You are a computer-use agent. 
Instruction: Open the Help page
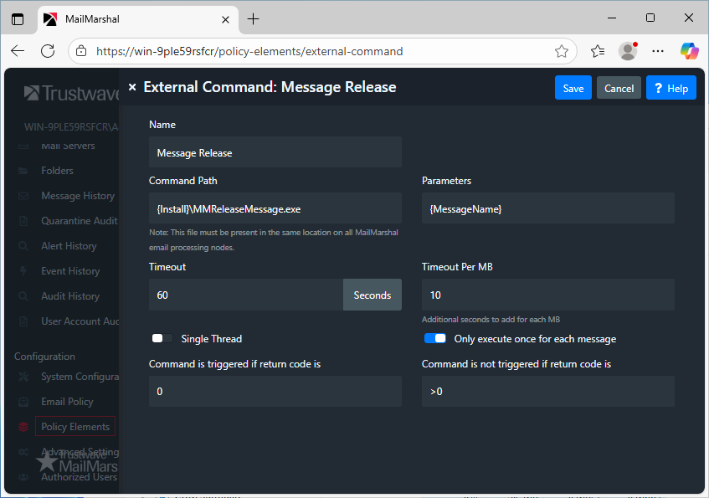(x=670, y=88)
